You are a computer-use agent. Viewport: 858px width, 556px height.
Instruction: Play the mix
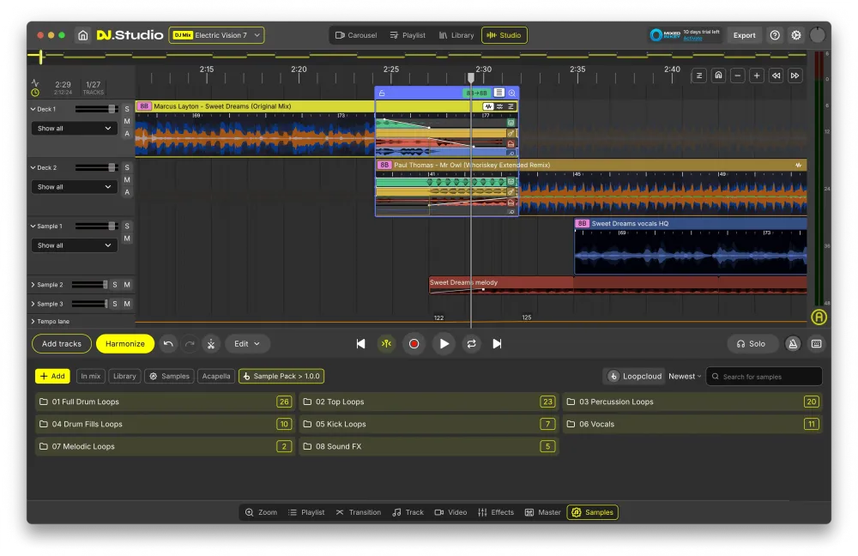(x=444, y=344)
